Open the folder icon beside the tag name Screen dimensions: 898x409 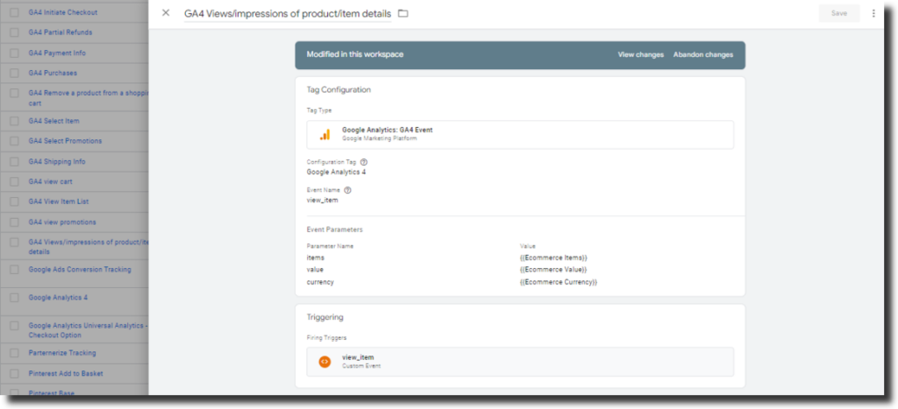403,13
